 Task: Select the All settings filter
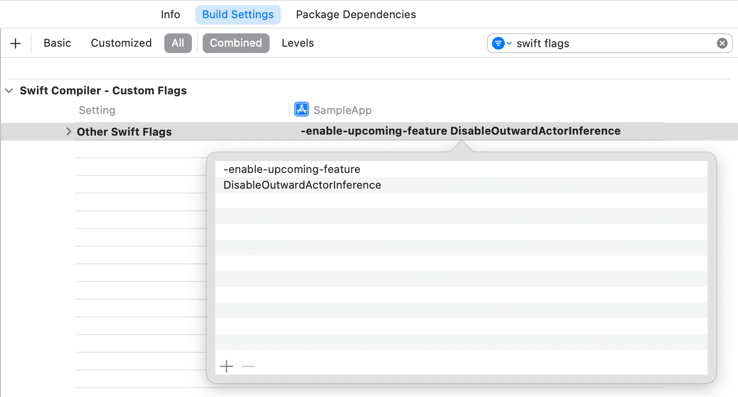click(x=178, y=43)
